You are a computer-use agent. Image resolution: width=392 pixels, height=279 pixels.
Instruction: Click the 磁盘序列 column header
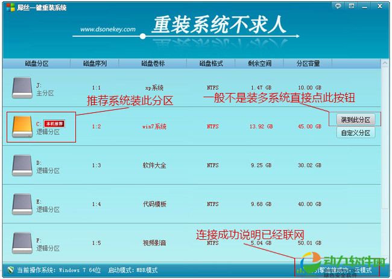tap(95, 63)
